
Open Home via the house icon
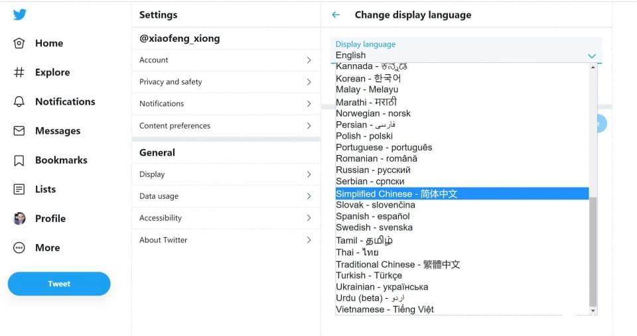pyautogui.click(x=19, y=43)
